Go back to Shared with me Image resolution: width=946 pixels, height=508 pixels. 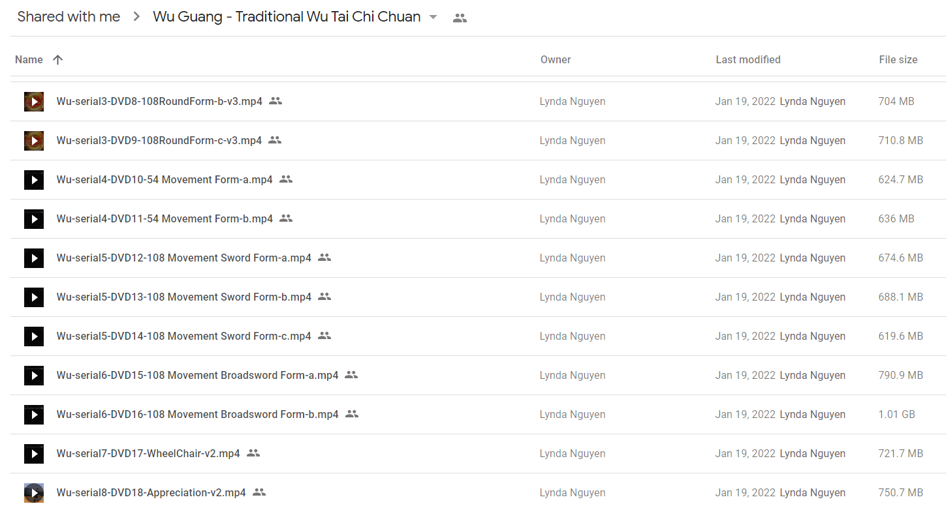(69, 17)
